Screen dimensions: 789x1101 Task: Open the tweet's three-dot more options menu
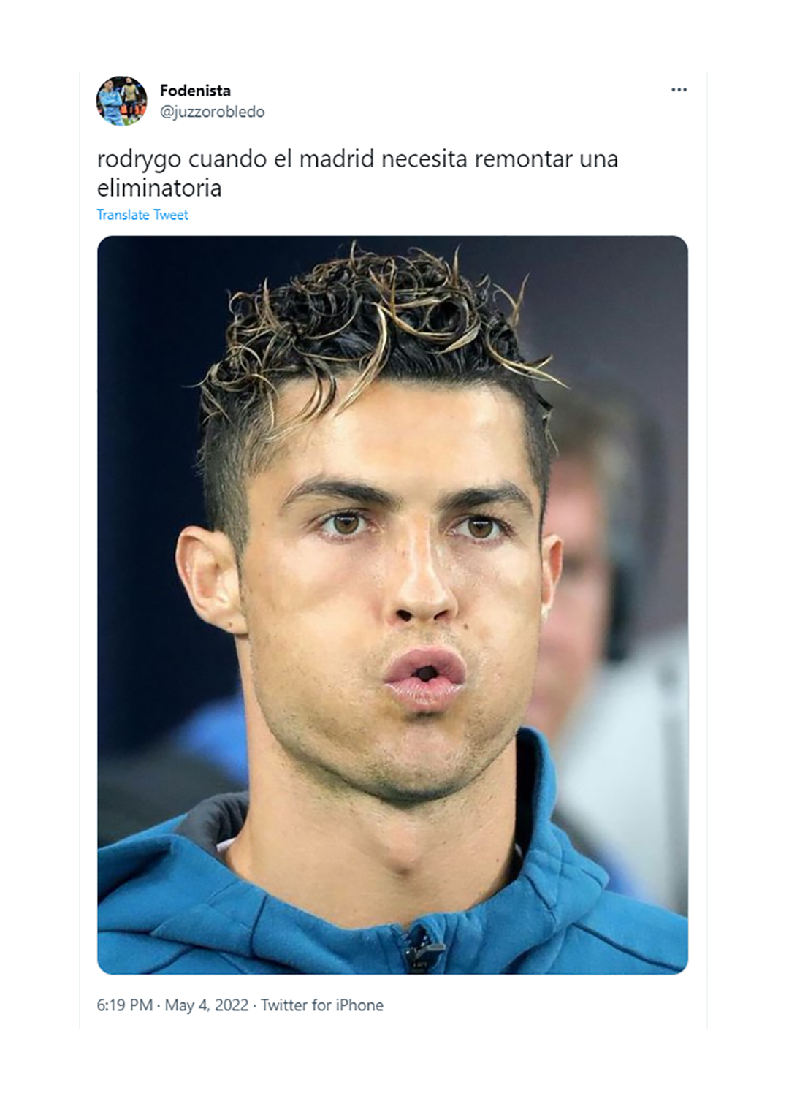(x=679, y=90)
